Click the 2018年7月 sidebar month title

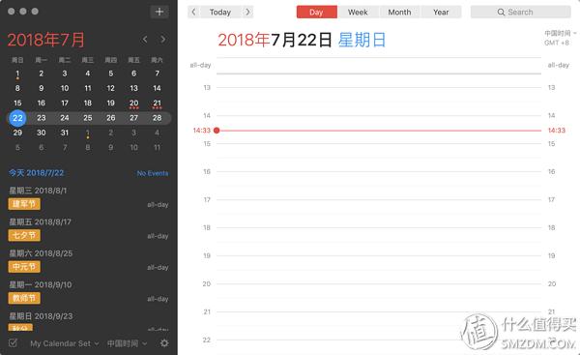coord(45,40)
